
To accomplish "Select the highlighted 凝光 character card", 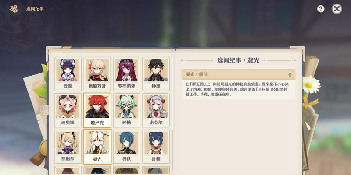I will click(97, 147).
